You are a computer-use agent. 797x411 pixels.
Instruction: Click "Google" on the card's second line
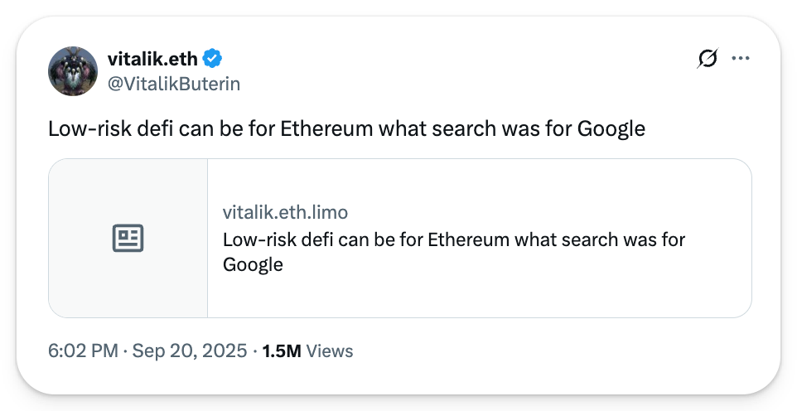[253, 265]
